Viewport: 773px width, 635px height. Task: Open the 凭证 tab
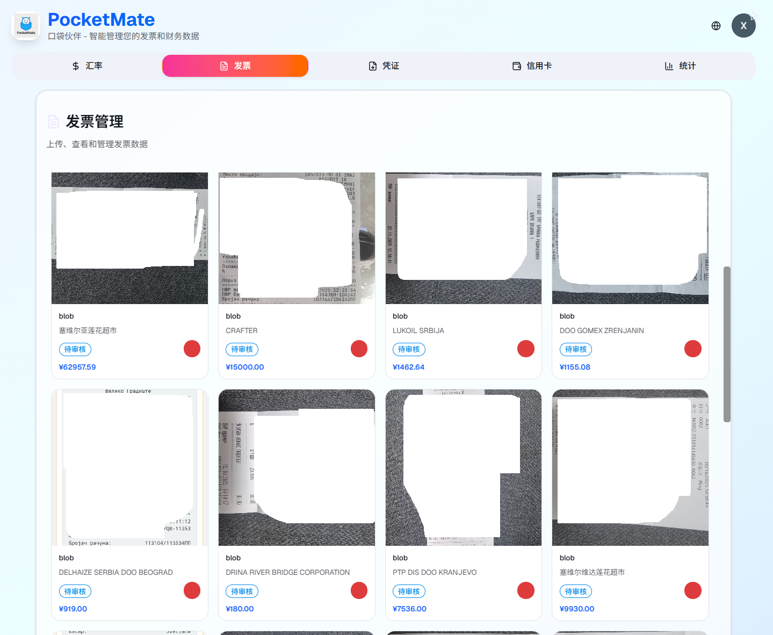(x=384, y=66)
